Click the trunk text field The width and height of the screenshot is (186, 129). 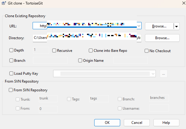coord(48,99)
